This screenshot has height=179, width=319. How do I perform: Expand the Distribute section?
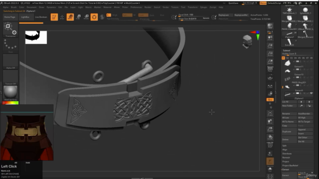coord(287,154)
